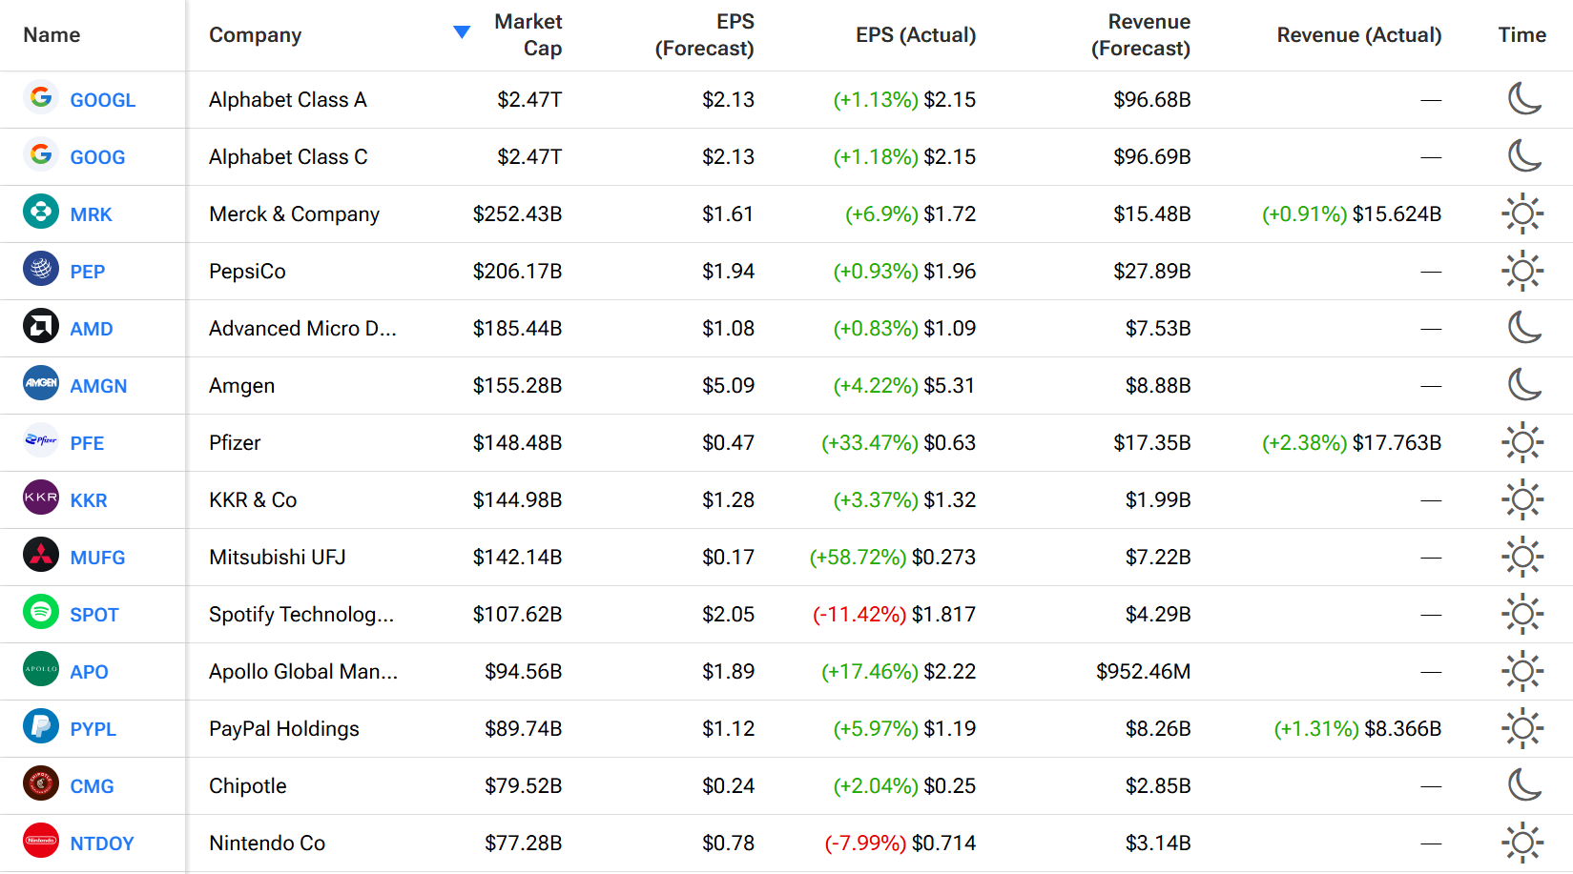Click the sun time icon in Mitsubishi UFJ row

1522,557
